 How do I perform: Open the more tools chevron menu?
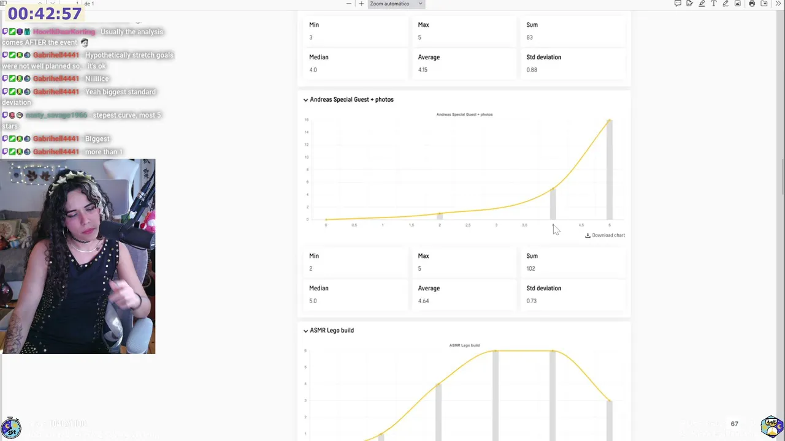(778, 4)
